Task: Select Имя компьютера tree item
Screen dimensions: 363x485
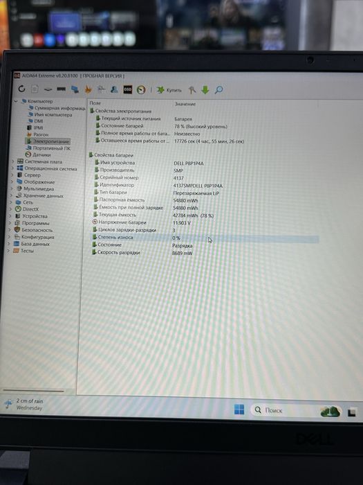Action: point(50,115)
